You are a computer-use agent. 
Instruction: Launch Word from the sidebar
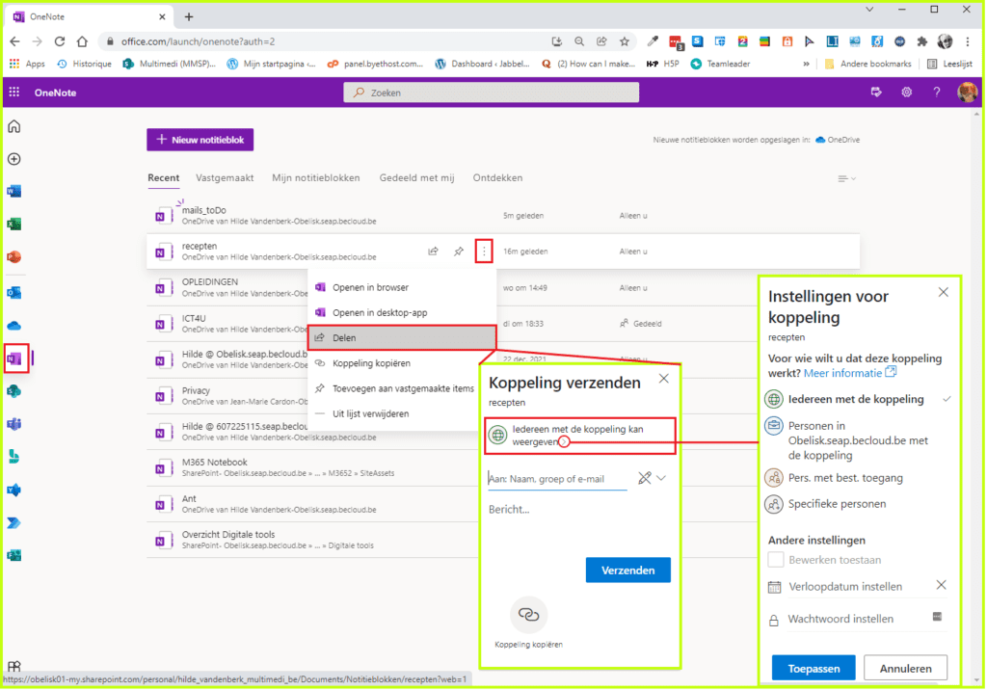point(13,192)
